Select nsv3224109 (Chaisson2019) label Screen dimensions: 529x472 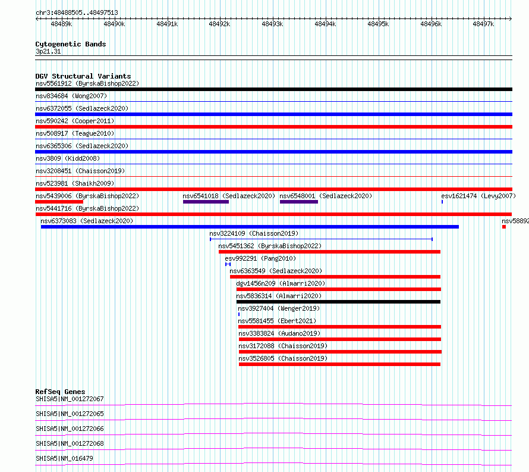[x=254, y=233]
